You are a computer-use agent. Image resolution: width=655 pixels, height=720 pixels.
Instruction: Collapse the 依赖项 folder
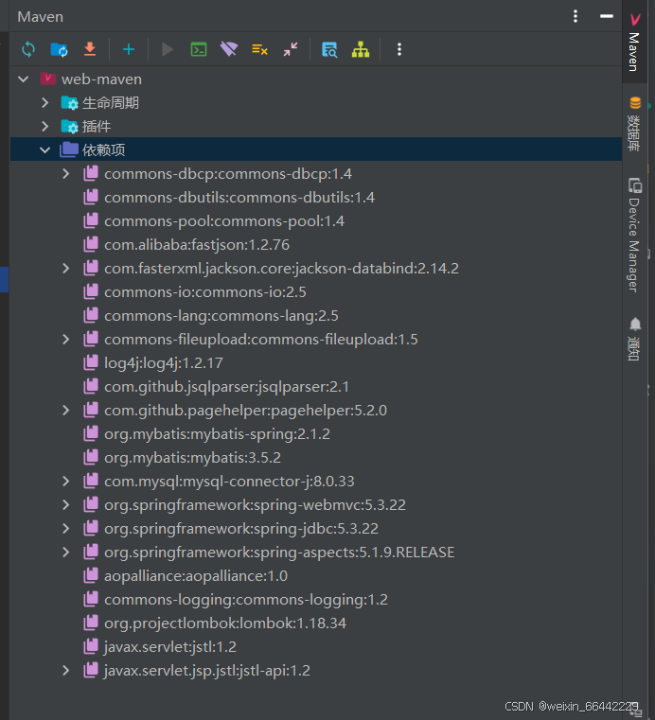click(44, 149)
